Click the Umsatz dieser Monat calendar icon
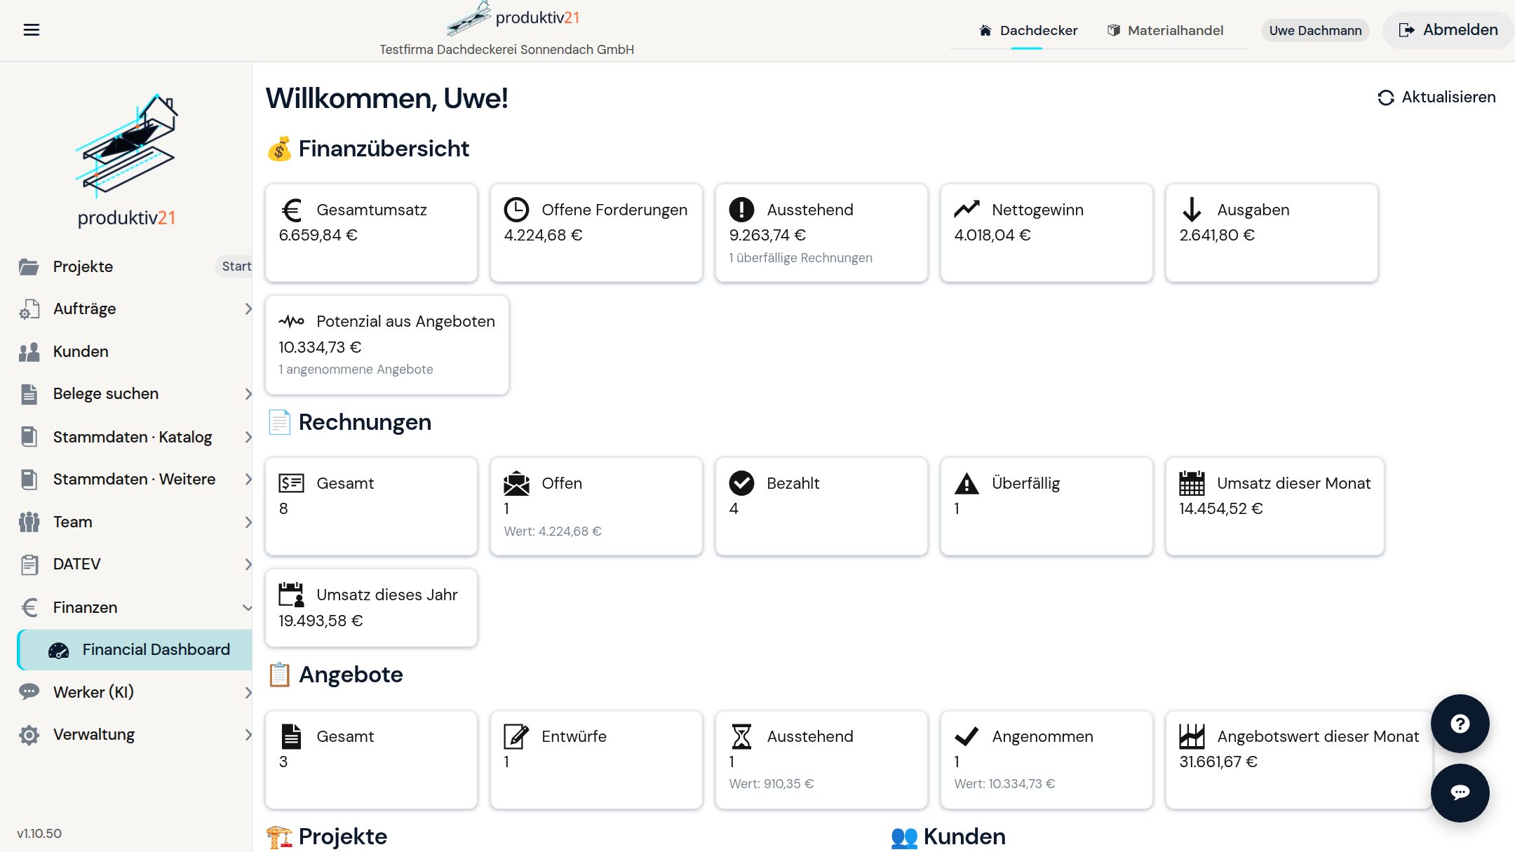This screenshot has height=852, width=1515. coord(1192,483)
